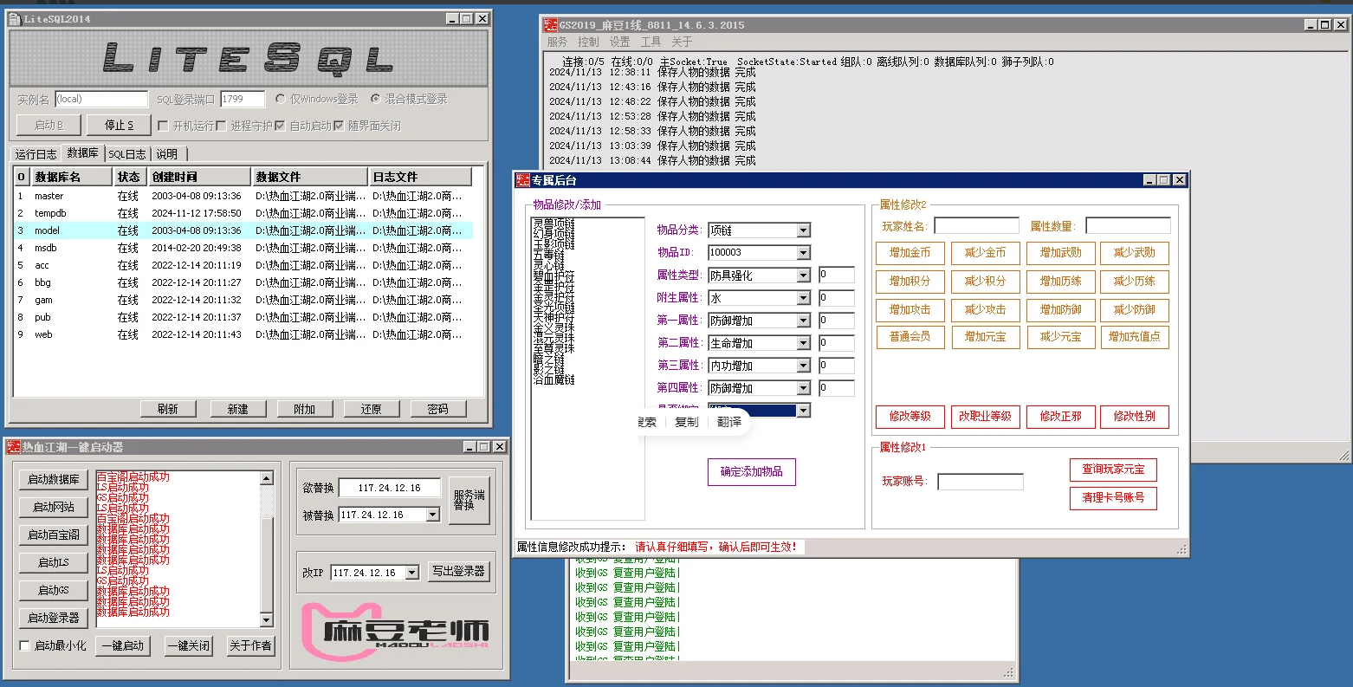Screen dimensions: 1353x687
Task: Click the 确定添加物品 button
Action: coord(750,472)
